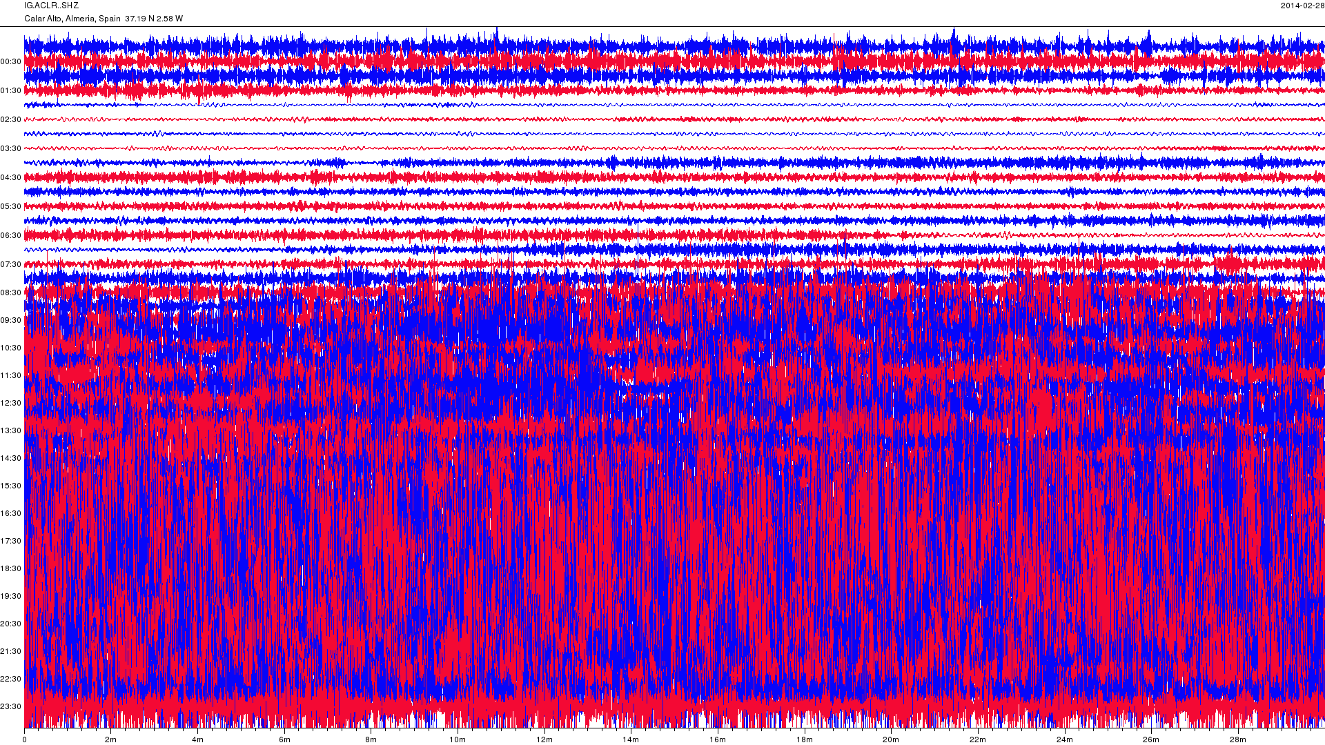Select the 23:30 time label
The height and width of the screenshot is (745, 1325).
click(x=11, y=707)
